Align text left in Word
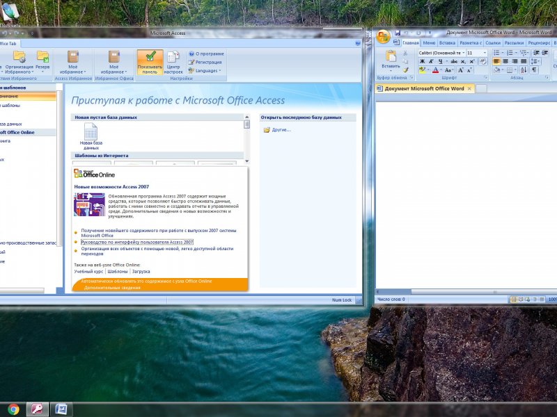The width and height of the screenshot is (557, 417). tap(496, 61)
